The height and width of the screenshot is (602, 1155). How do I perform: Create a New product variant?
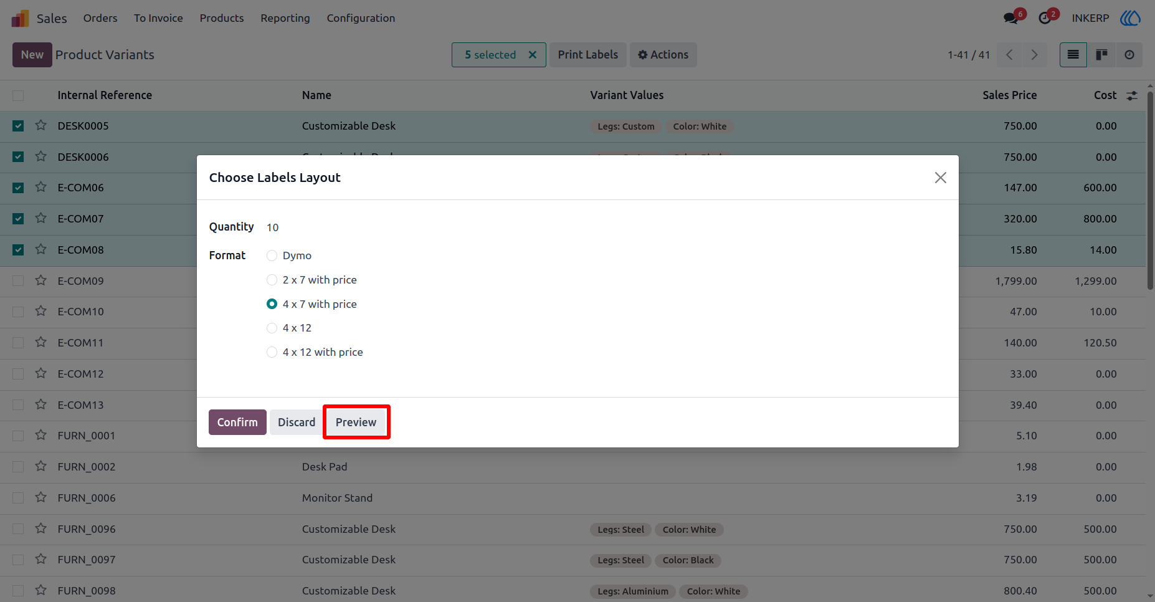[x=32, y=55]
